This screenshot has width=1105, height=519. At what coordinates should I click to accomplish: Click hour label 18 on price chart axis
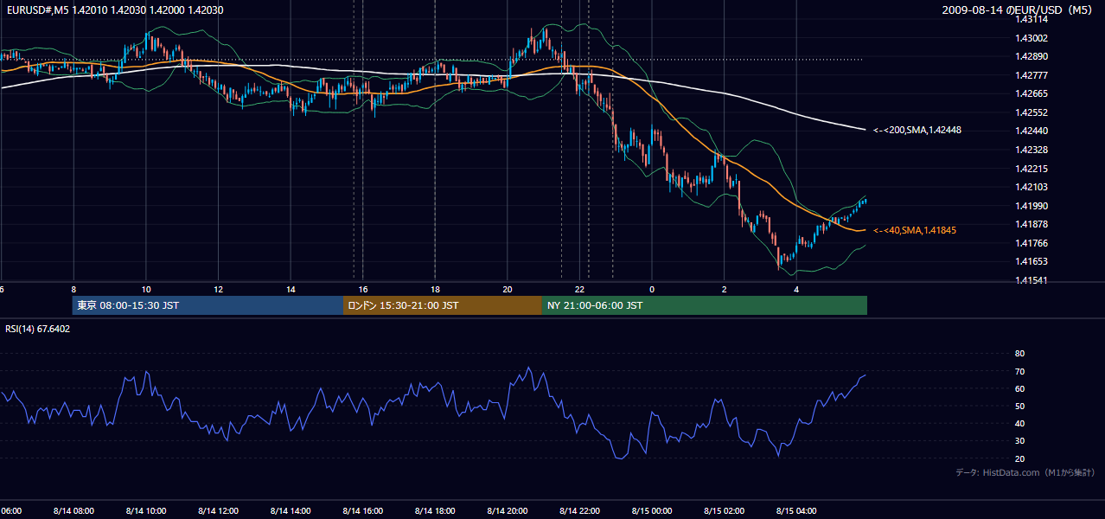[435, 290]
